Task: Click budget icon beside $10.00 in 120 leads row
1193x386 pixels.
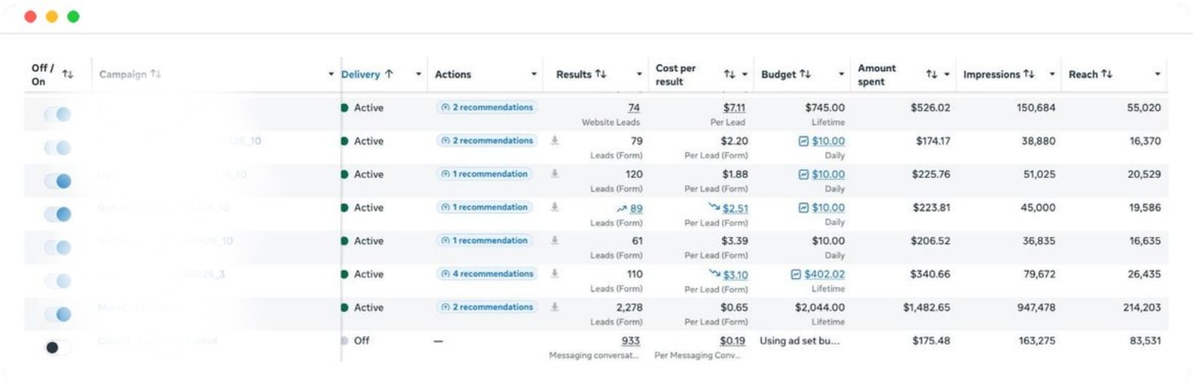Action: point(804,175)
